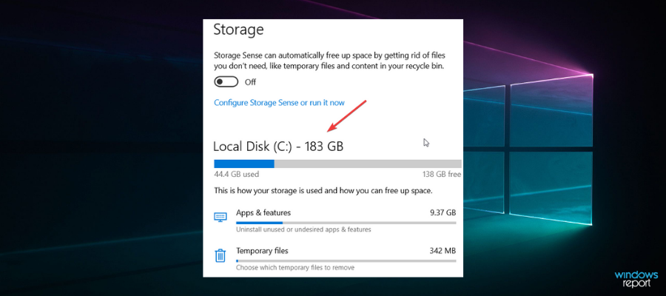Click the Apps & features usage bar
The width and height of the screenshot is (666, 296).
(346, 223)
